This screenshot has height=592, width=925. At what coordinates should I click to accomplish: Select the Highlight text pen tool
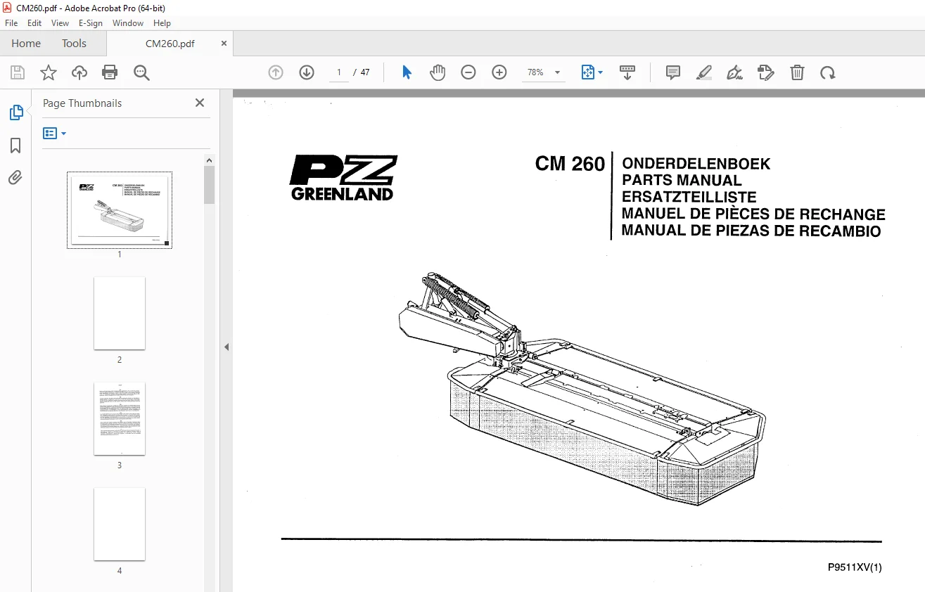[704, 72]
